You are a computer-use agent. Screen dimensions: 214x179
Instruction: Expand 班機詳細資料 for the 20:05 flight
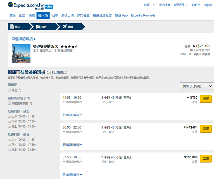[72, 145]
